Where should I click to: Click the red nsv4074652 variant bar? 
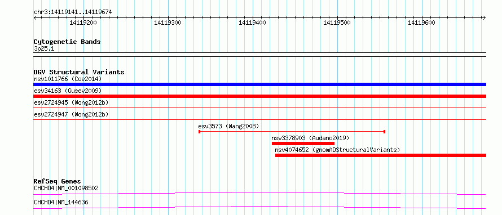pyautogui.click(x=381, y=155)
